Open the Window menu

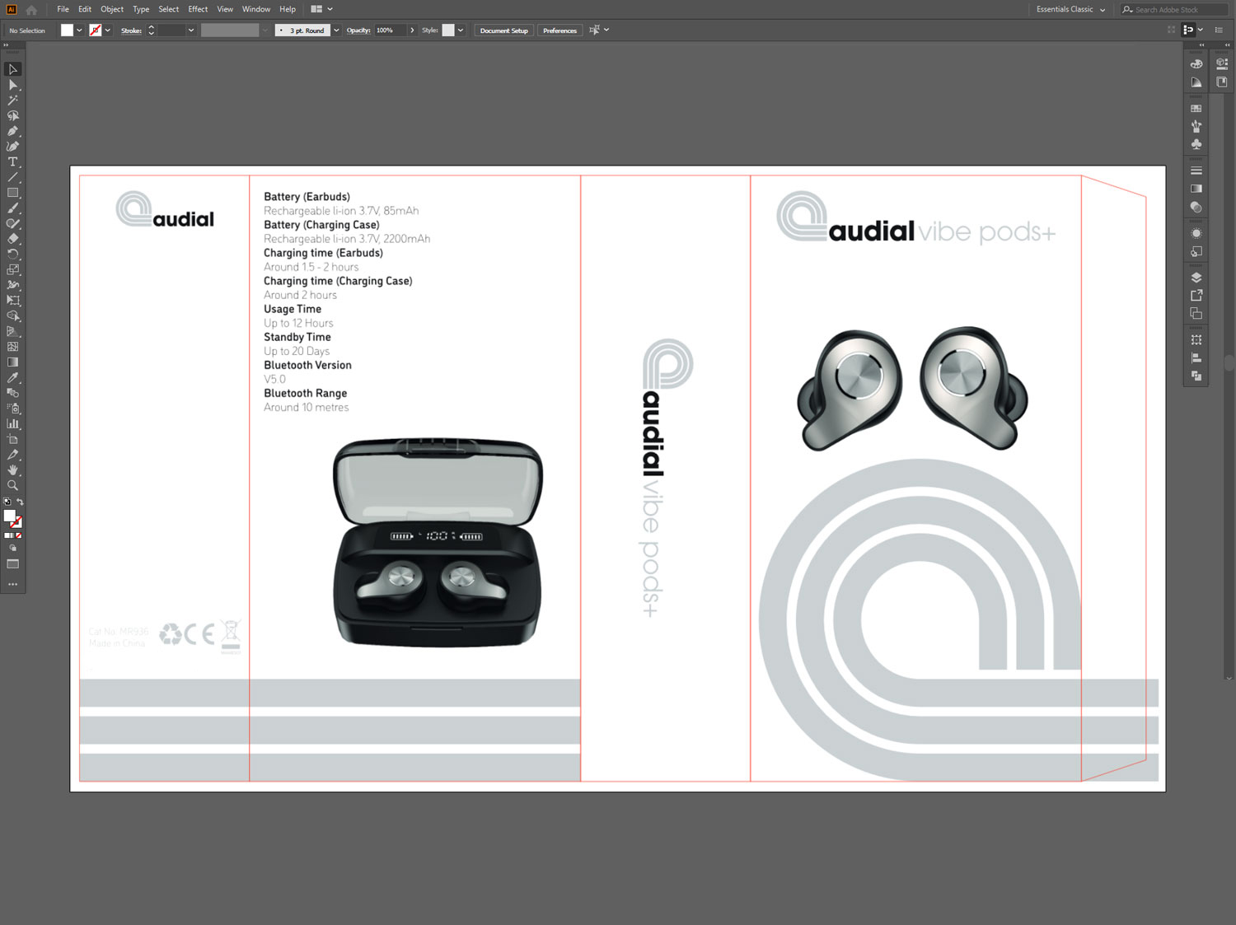pyautogui.click(x=255, y=9)
